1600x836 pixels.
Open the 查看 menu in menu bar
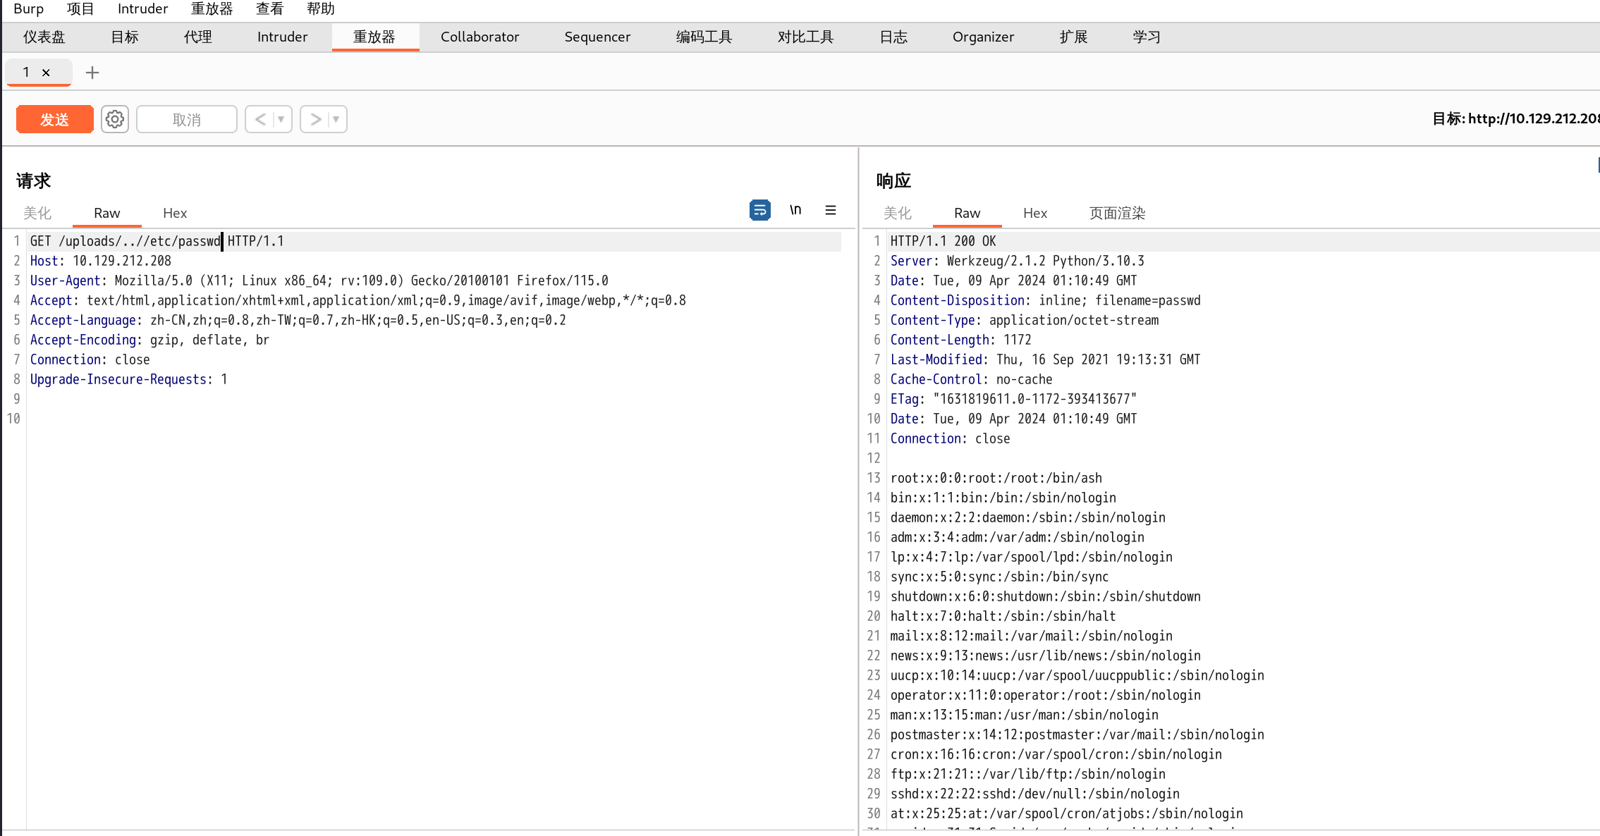(269, 8)
